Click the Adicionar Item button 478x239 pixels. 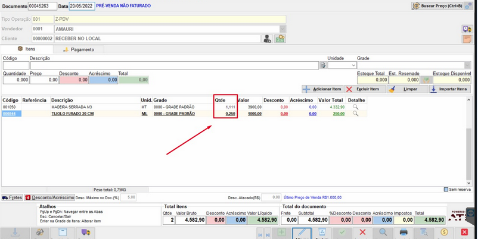point(322,89)
